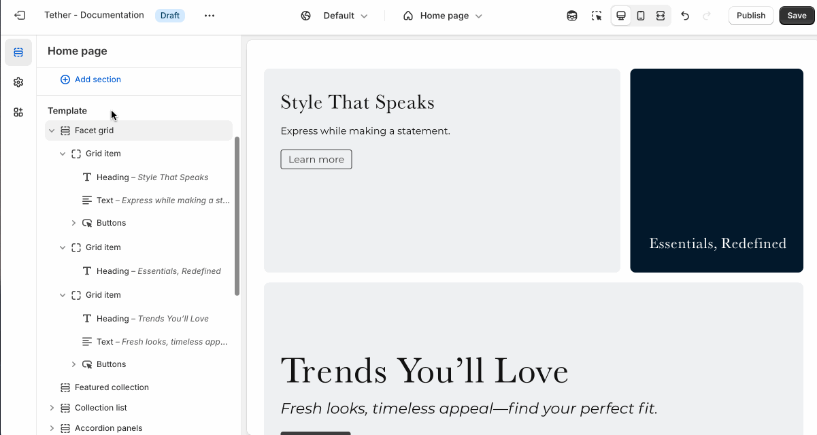817x435 pixels.
Task: Click the Learn more button in preview
Action: tap(316, 159)
